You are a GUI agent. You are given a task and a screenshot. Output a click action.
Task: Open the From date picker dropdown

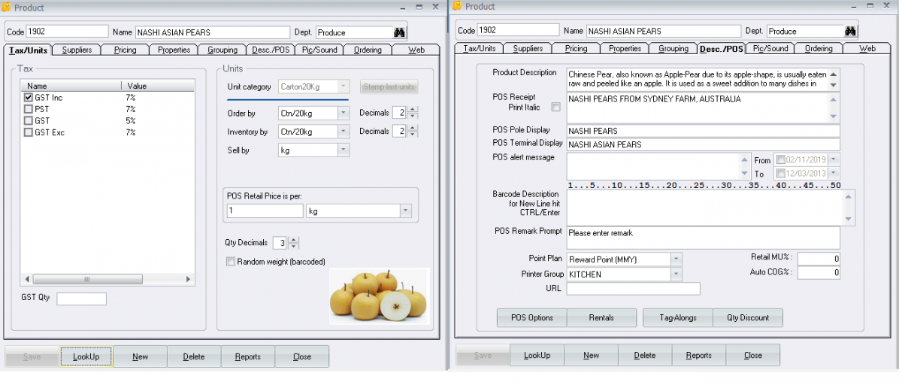click(x=834, y=159)
